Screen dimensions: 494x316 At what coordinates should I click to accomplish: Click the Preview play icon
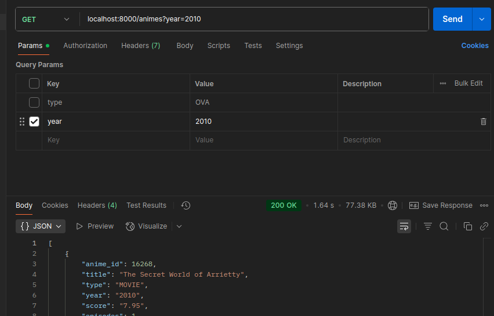pos(79,226)
